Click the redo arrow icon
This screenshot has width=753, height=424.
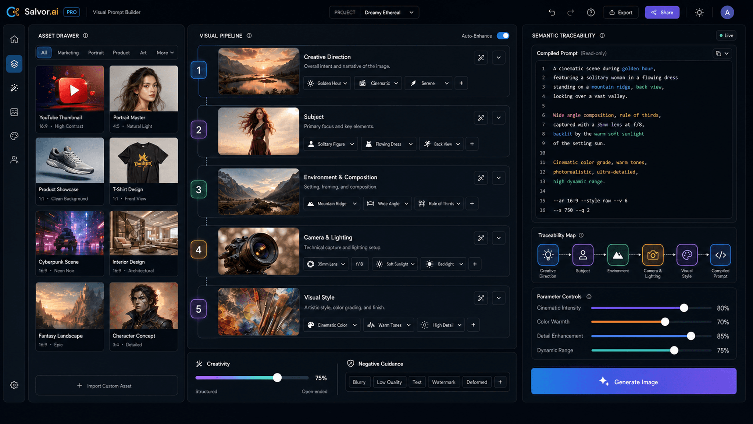(x=570, y=13)
